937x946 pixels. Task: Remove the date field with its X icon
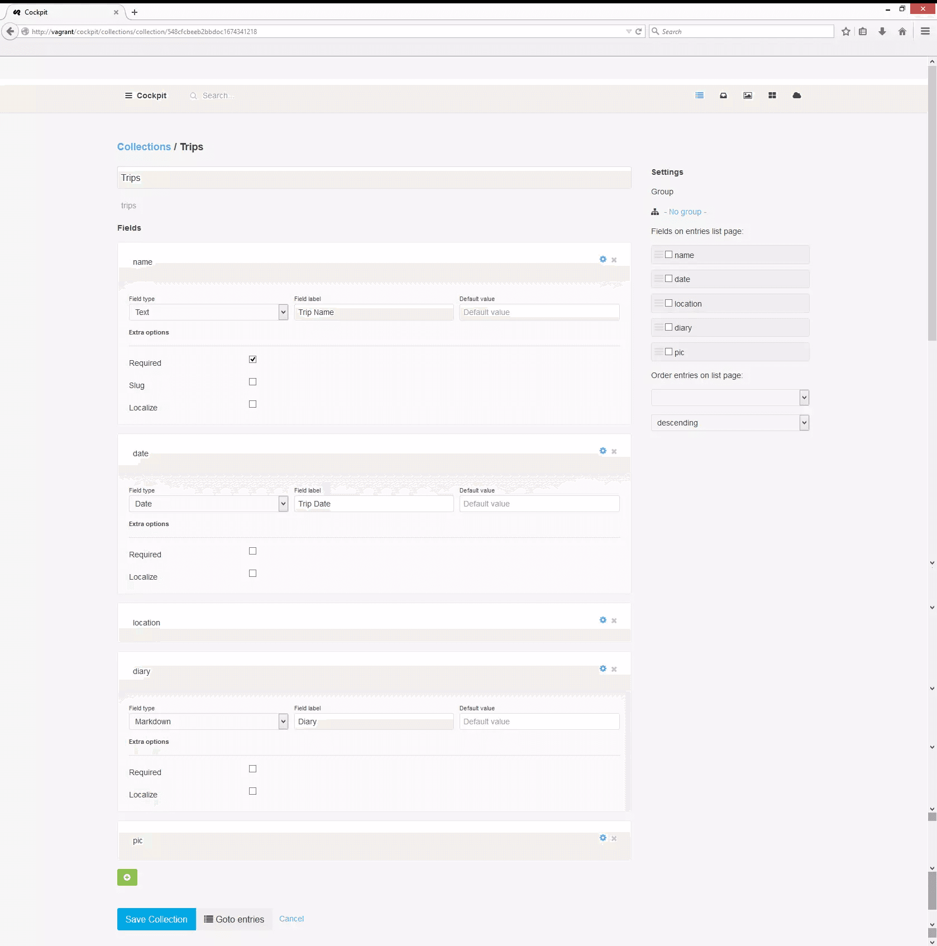pos(614,451)
